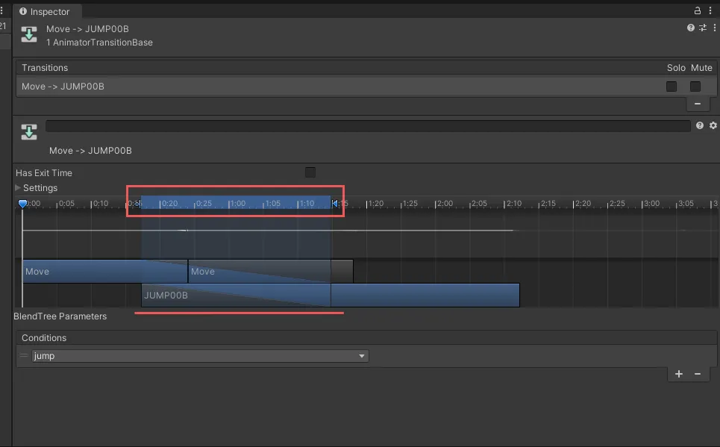The height and width of the screenshot is (447, 720).
Task: Open the Inspector tab's three-dot menu
Action: pos(712,11)
